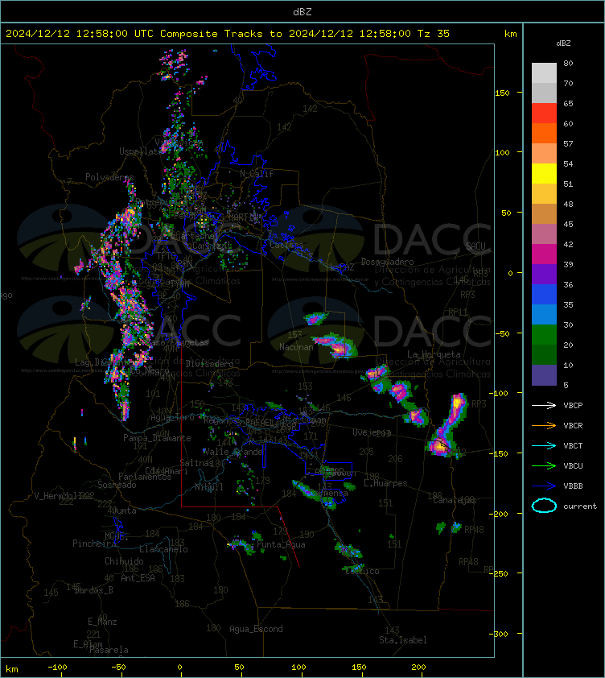Click the Pampa_Diamante map label

(157, 438)
